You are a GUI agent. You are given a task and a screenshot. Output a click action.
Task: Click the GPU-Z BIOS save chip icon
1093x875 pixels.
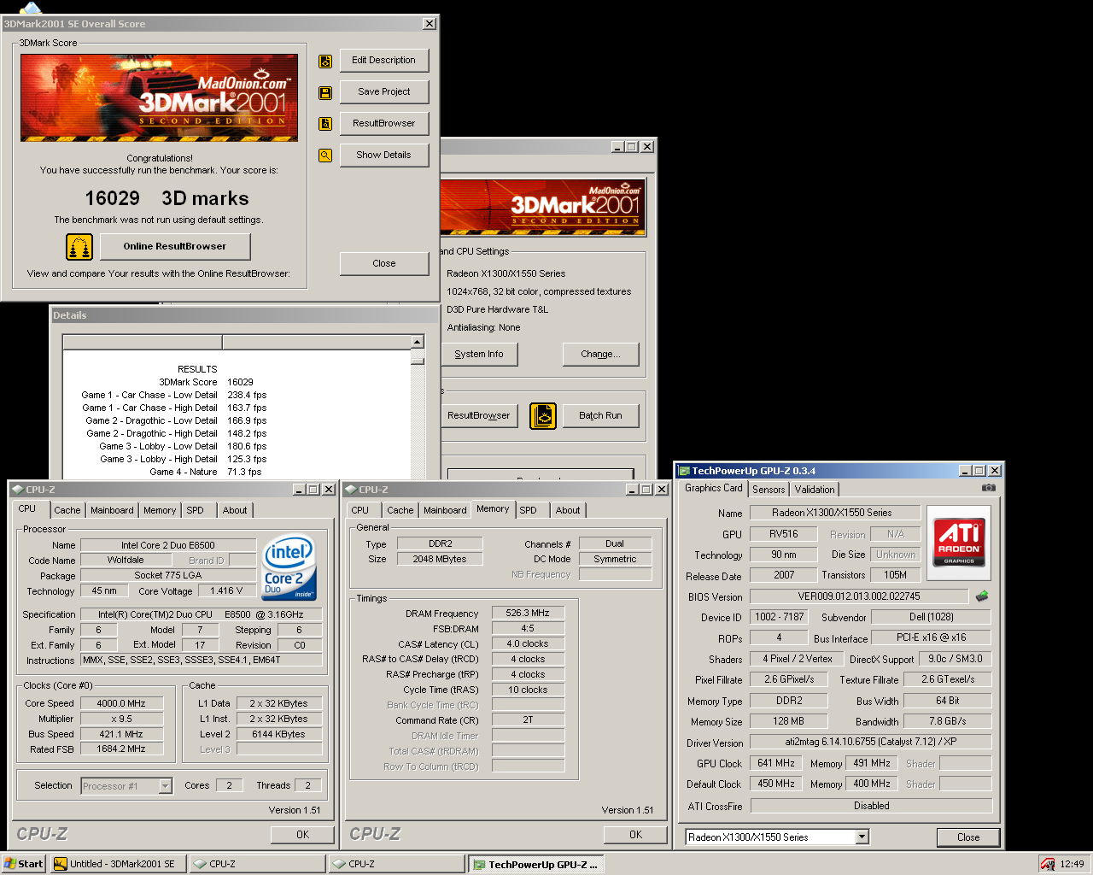(982, 596)
